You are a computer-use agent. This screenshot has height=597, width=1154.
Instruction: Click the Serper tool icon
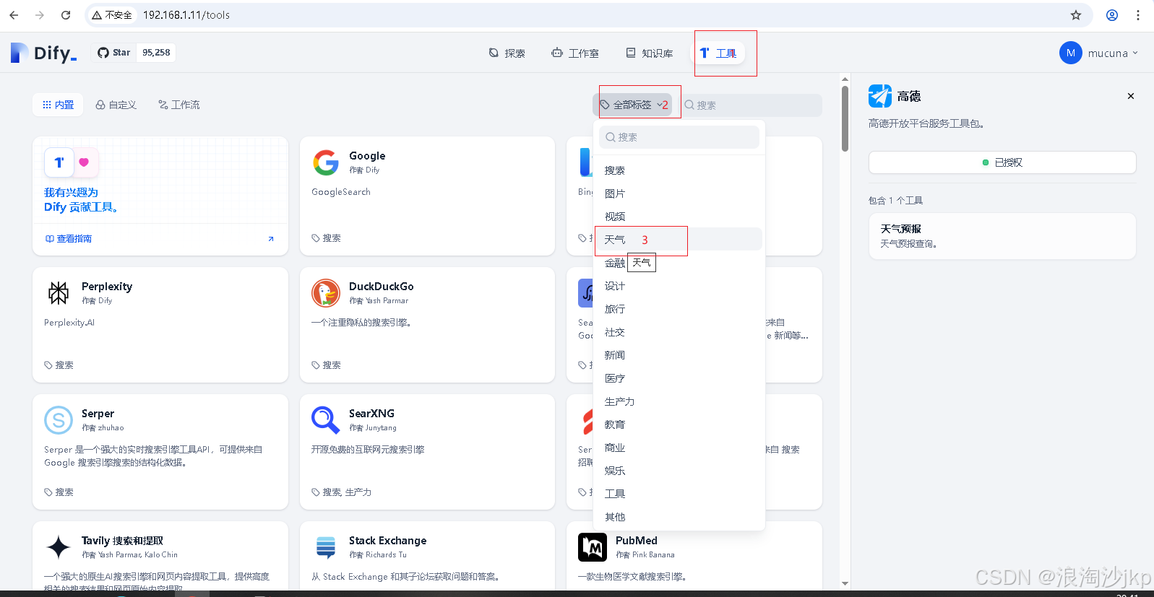[59, 420]
